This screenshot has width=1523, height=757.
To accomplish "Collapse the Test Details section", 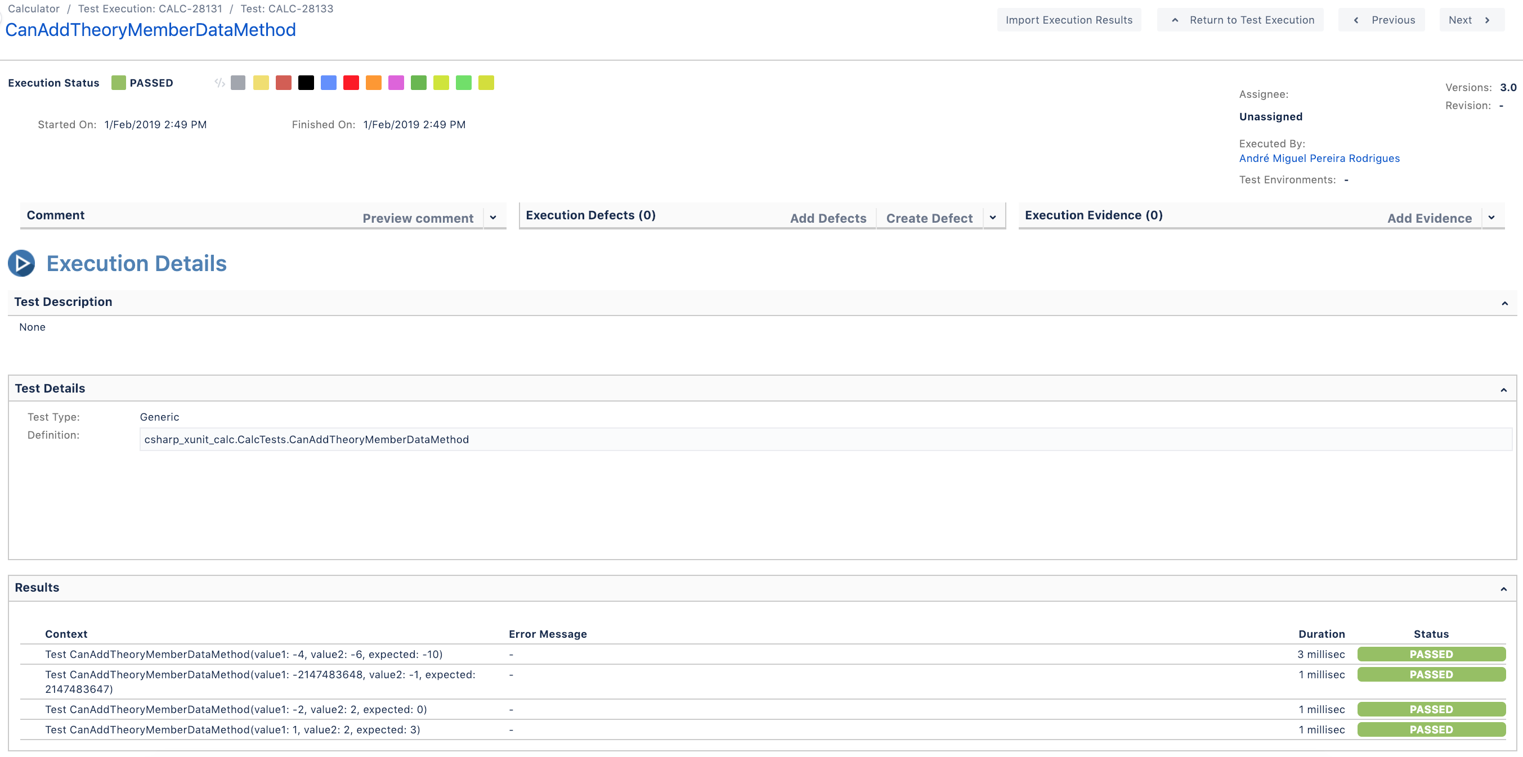I will [x=1503, y=390].
